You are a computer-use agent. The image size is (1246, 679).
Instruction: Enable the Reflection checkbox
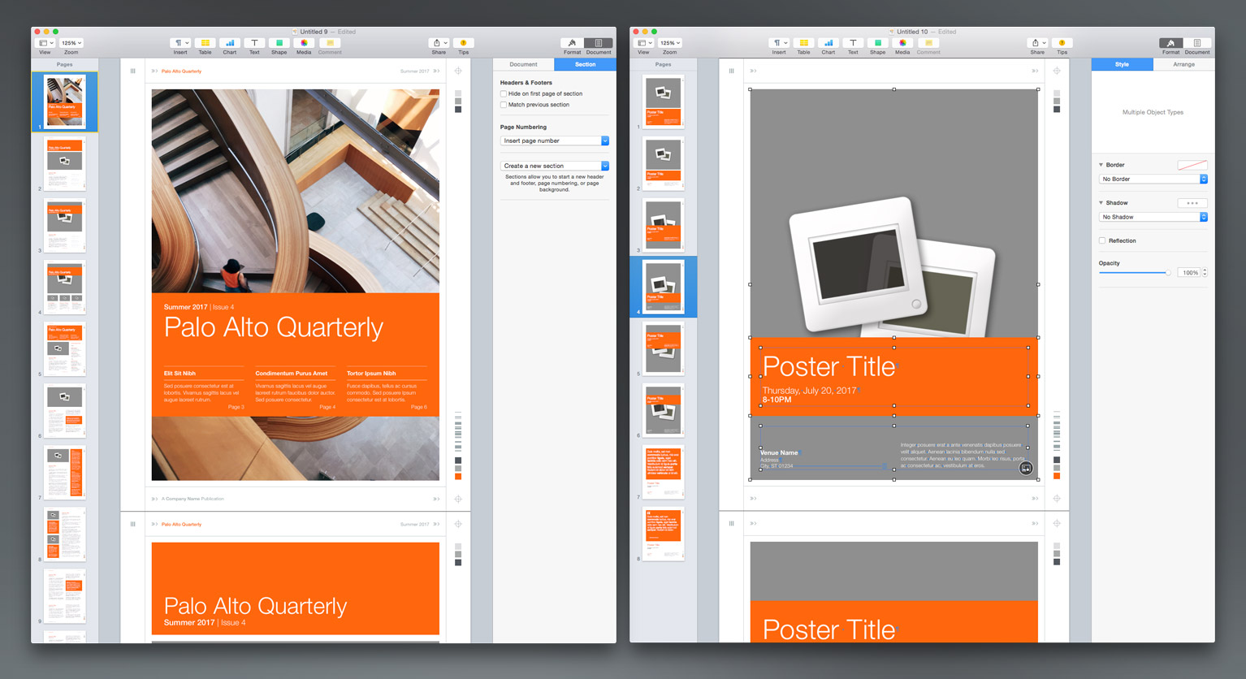(x=1102, y=240)
